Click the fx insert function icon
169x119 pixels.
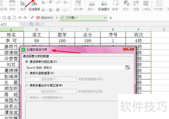[37, 24]
